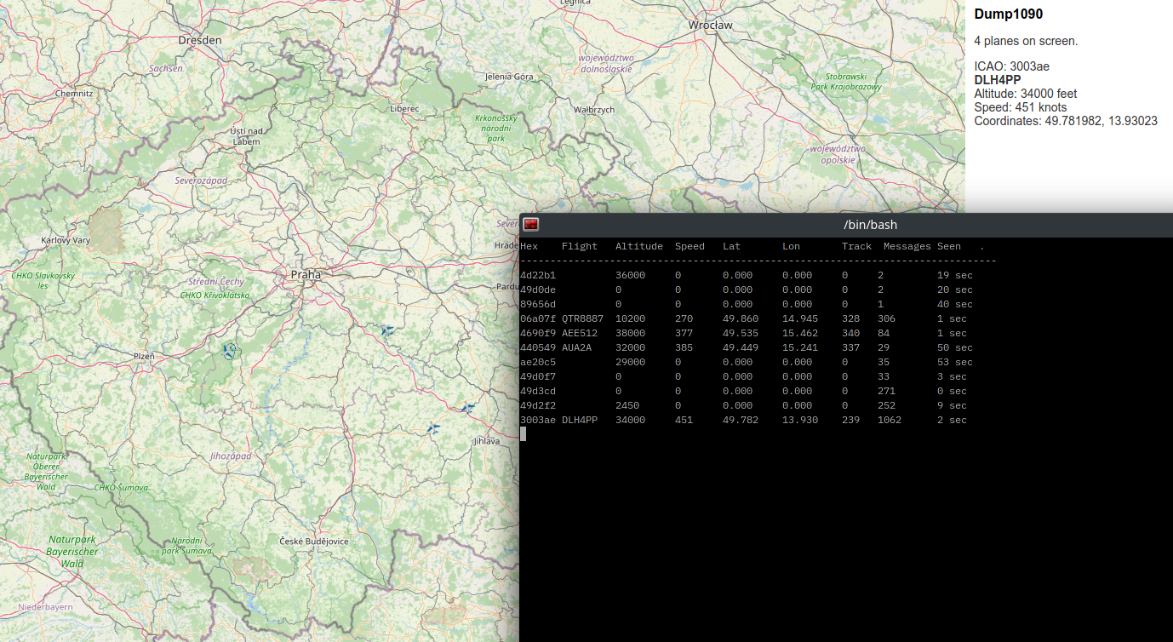Select the plane icon with dashed outline
Image resolution: width=1173 pixels, height=642 pixels.
(x=228, y=350)
